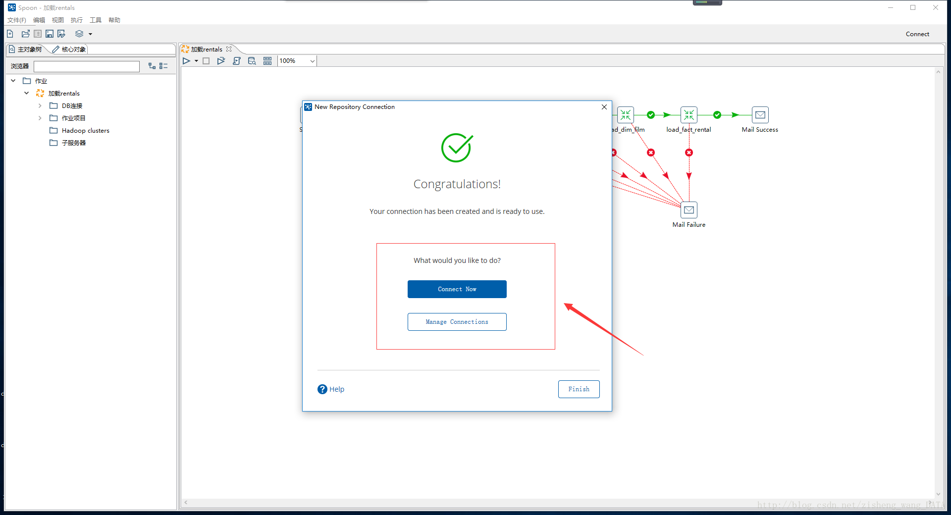The image size is (951, 515).
Task: Switch to the 主对象树 tab
Action: click(x=26, y=49)
